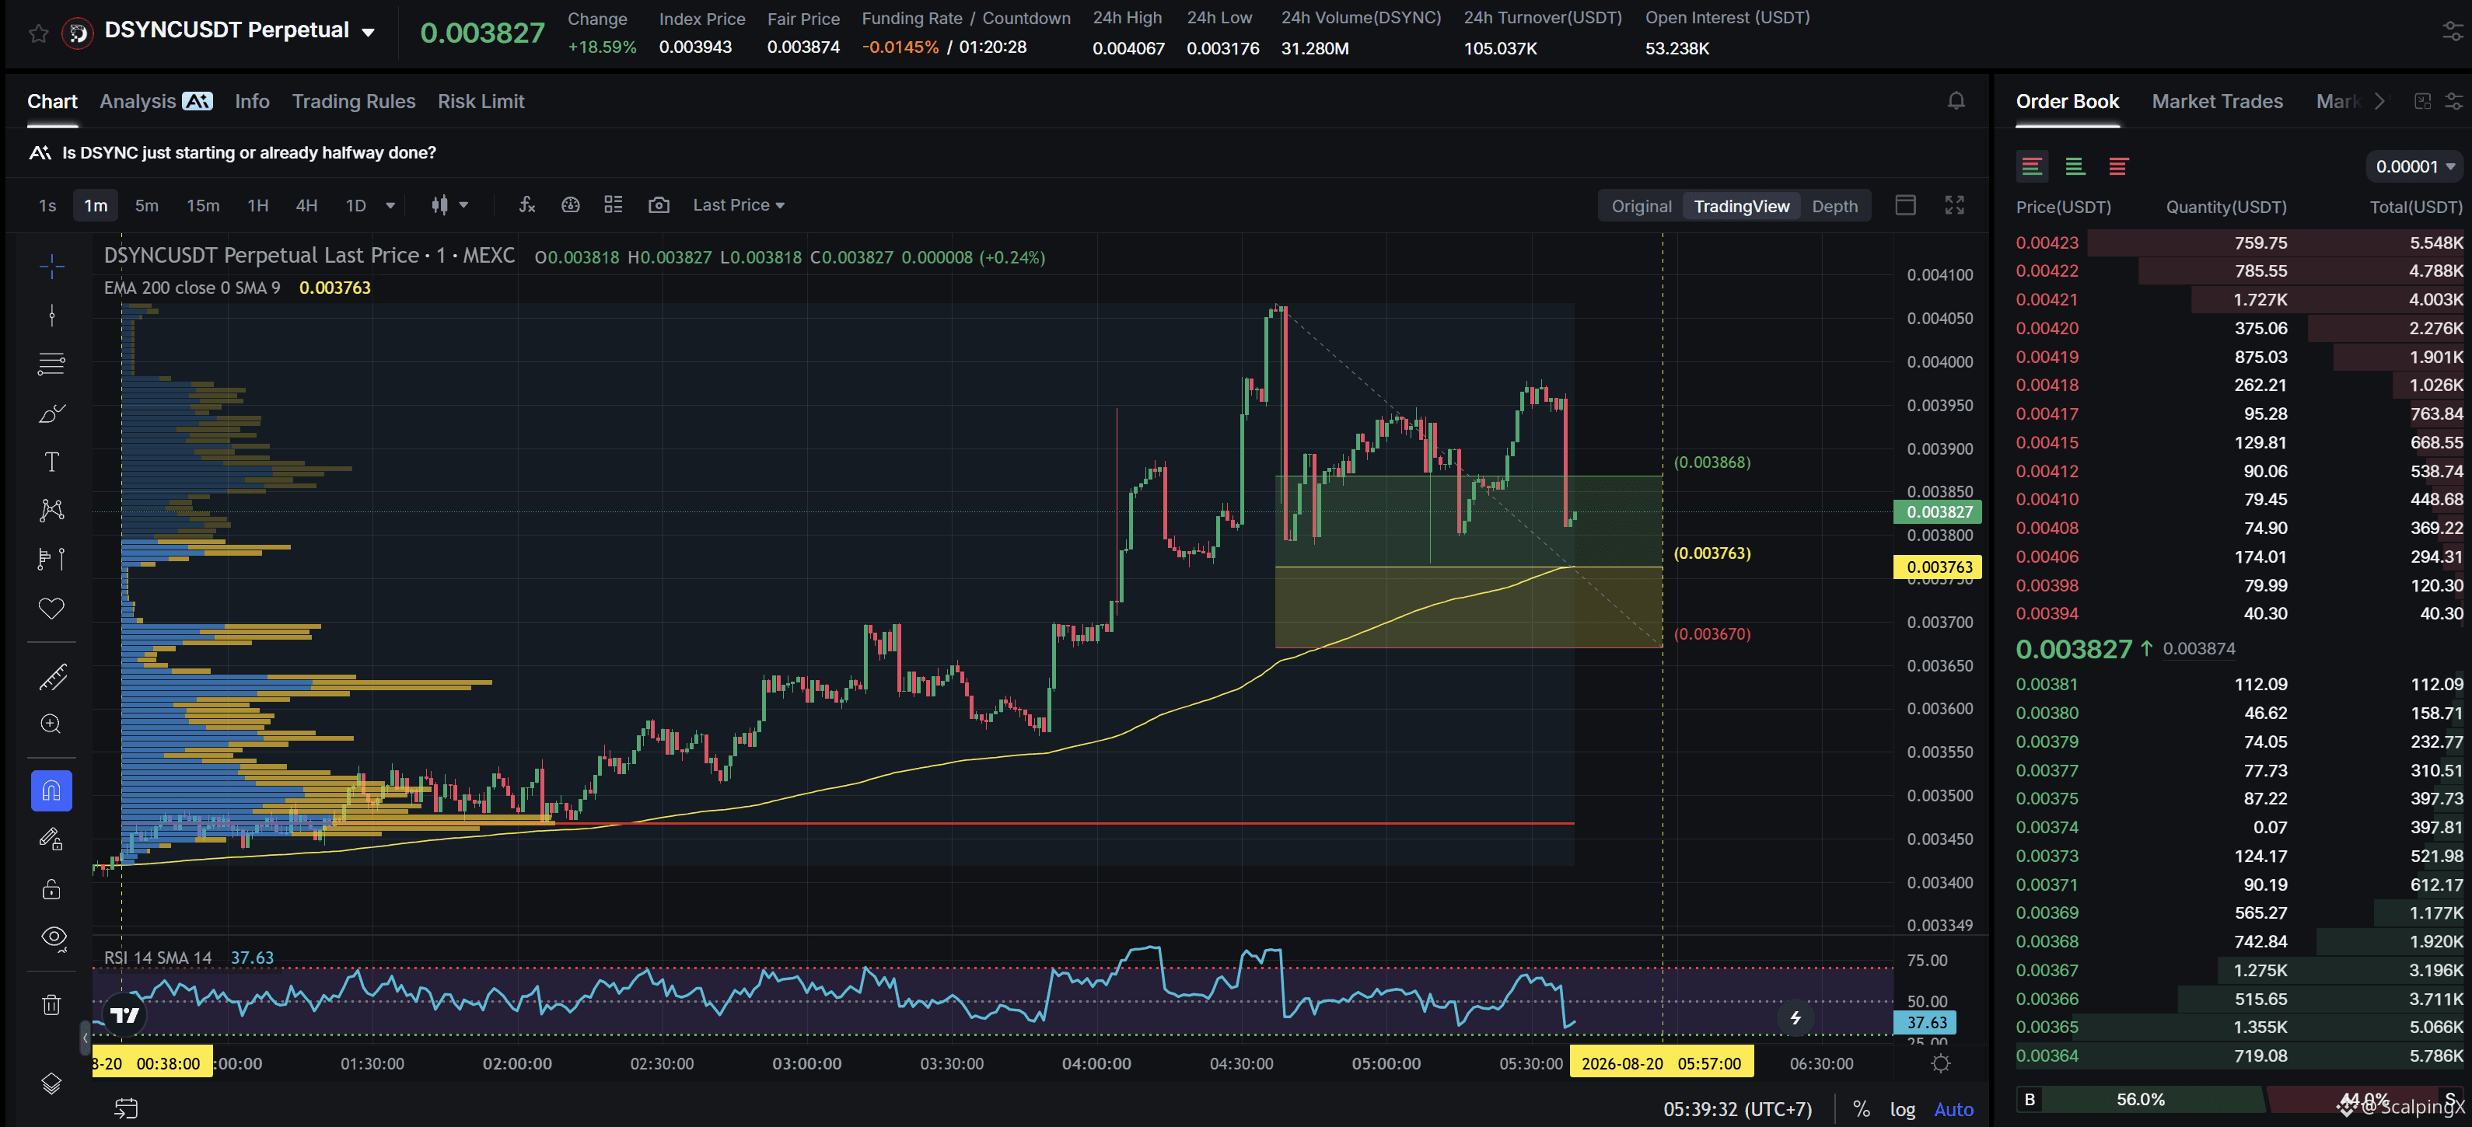
Task: Open the Info tab
Action: [253, 102]
